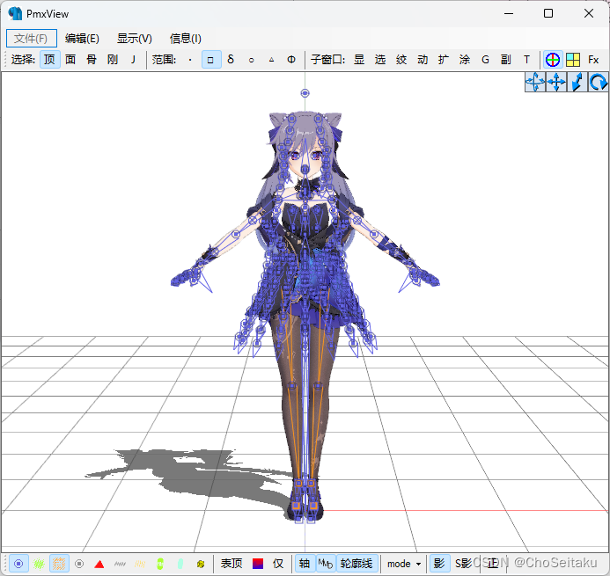Select the dot point range mode
The image size is (610, 576).
pyautogui.click(x=190, y=60)
